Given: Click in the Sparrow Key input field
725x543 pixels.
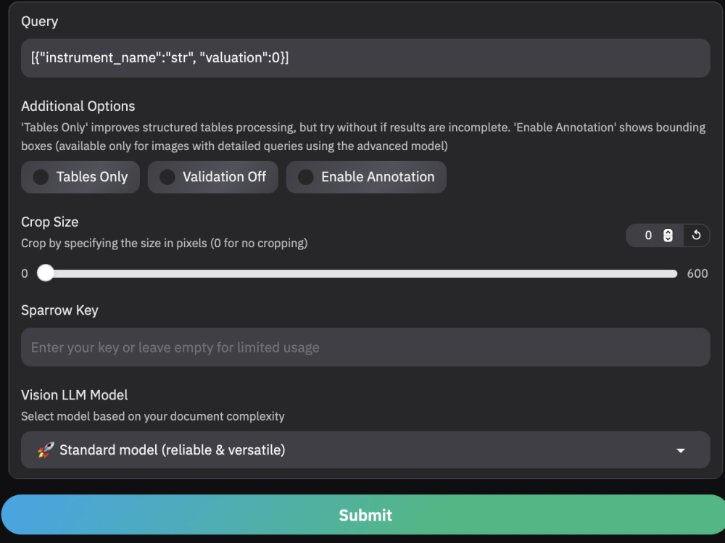Looking at the screenshot, I should pos(365,347).
